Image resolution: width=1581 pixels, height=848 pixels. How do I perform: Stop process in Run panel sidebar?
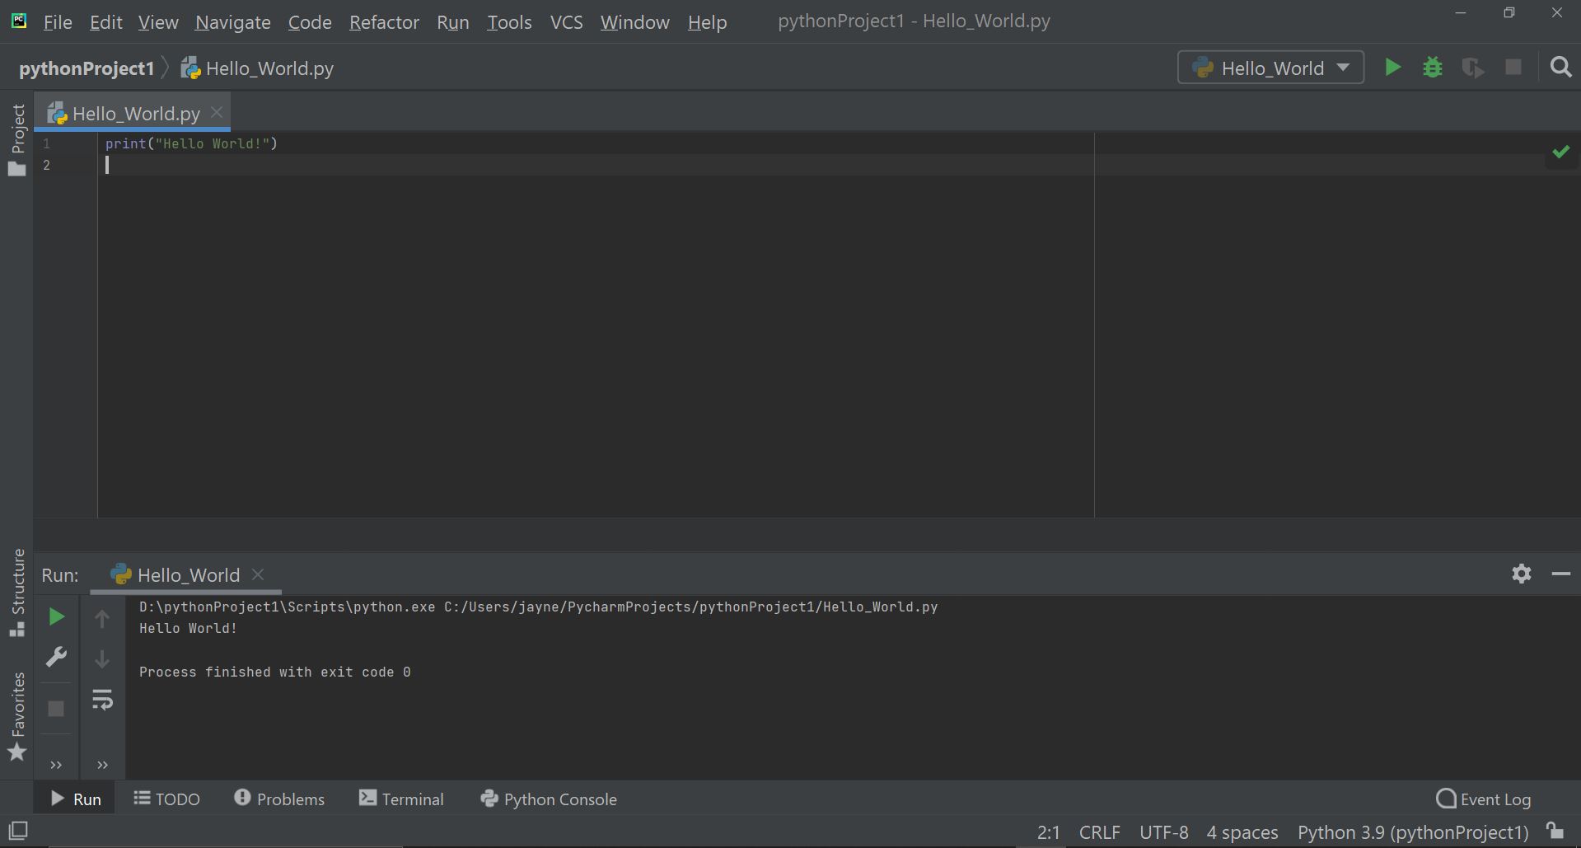(x=56, y=709)
